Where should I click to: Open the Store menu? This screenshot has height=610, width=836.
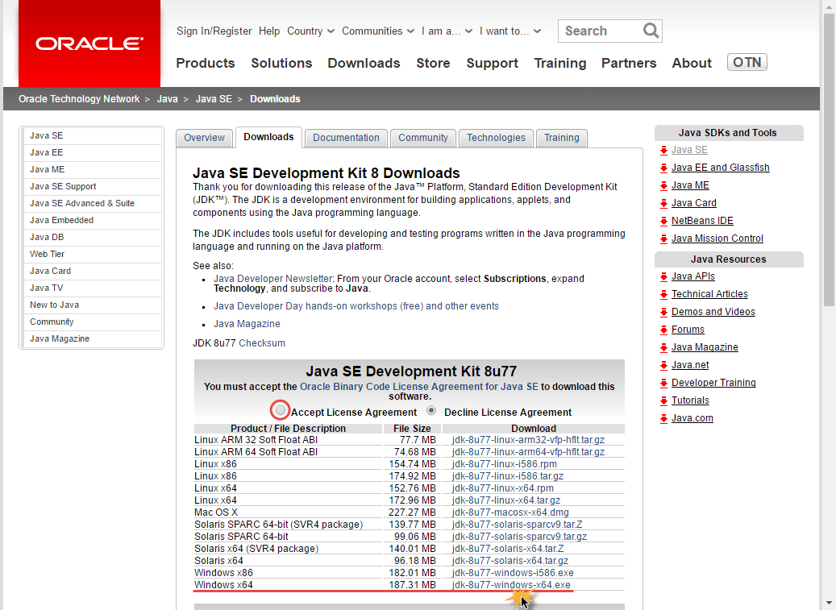(x=433, y=63)
